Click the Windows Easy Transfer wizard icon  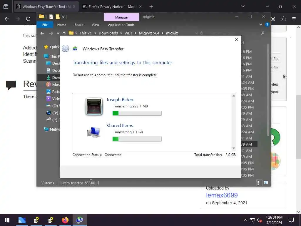pos(75,49)
